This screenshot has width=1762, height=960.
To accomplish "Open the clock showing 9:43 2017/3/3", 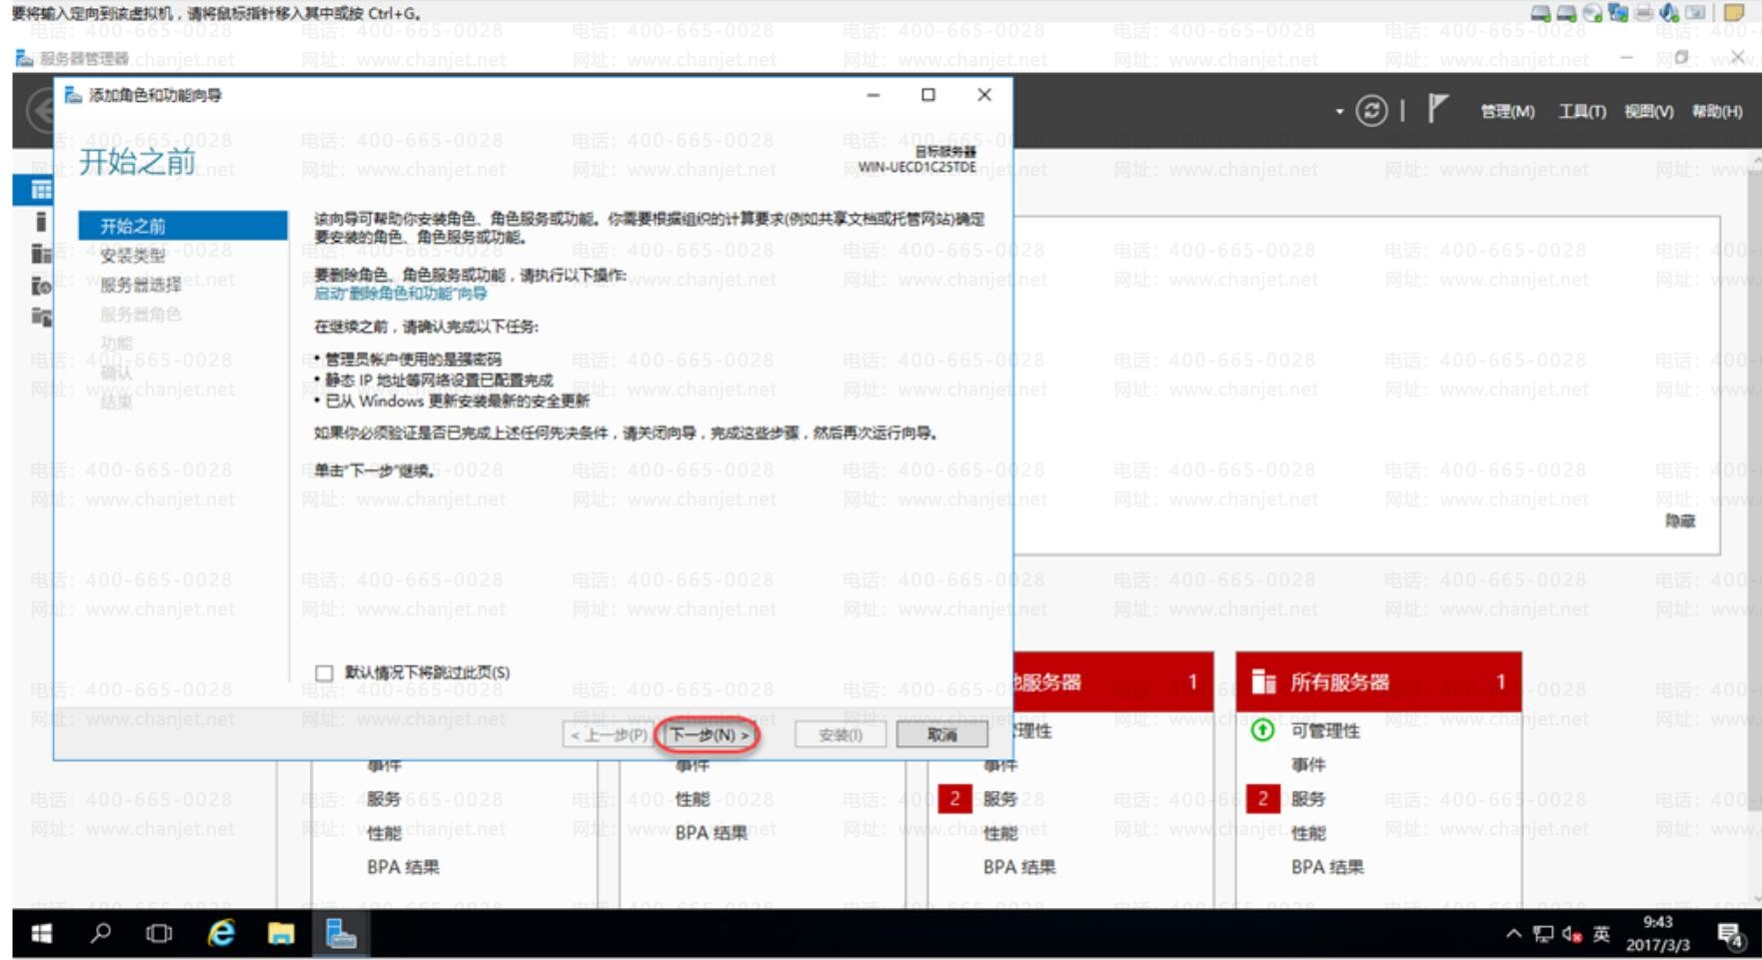I will click(1657, 934).
